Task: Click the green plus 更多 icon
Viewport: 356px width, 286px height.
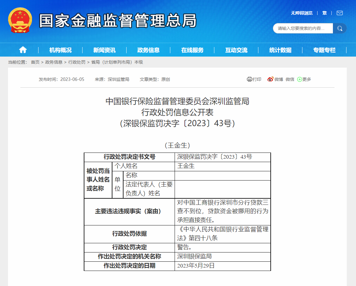Action: coord(299,79)
